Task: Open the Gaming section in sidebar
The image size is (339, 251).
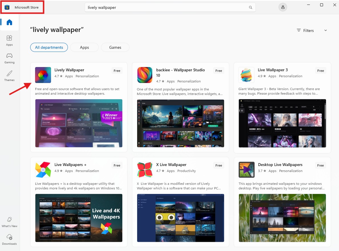Action: point(9,58)
